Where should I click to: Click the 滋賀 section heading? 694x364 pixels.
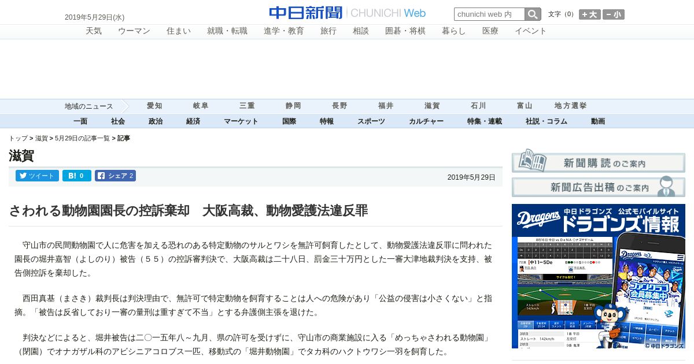(x=21, y=156)
